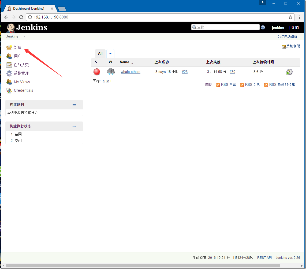Open the Jenkins ver. 2.26 link
The width and height of the screenshot is (306, 269).
tap(288, 258)
